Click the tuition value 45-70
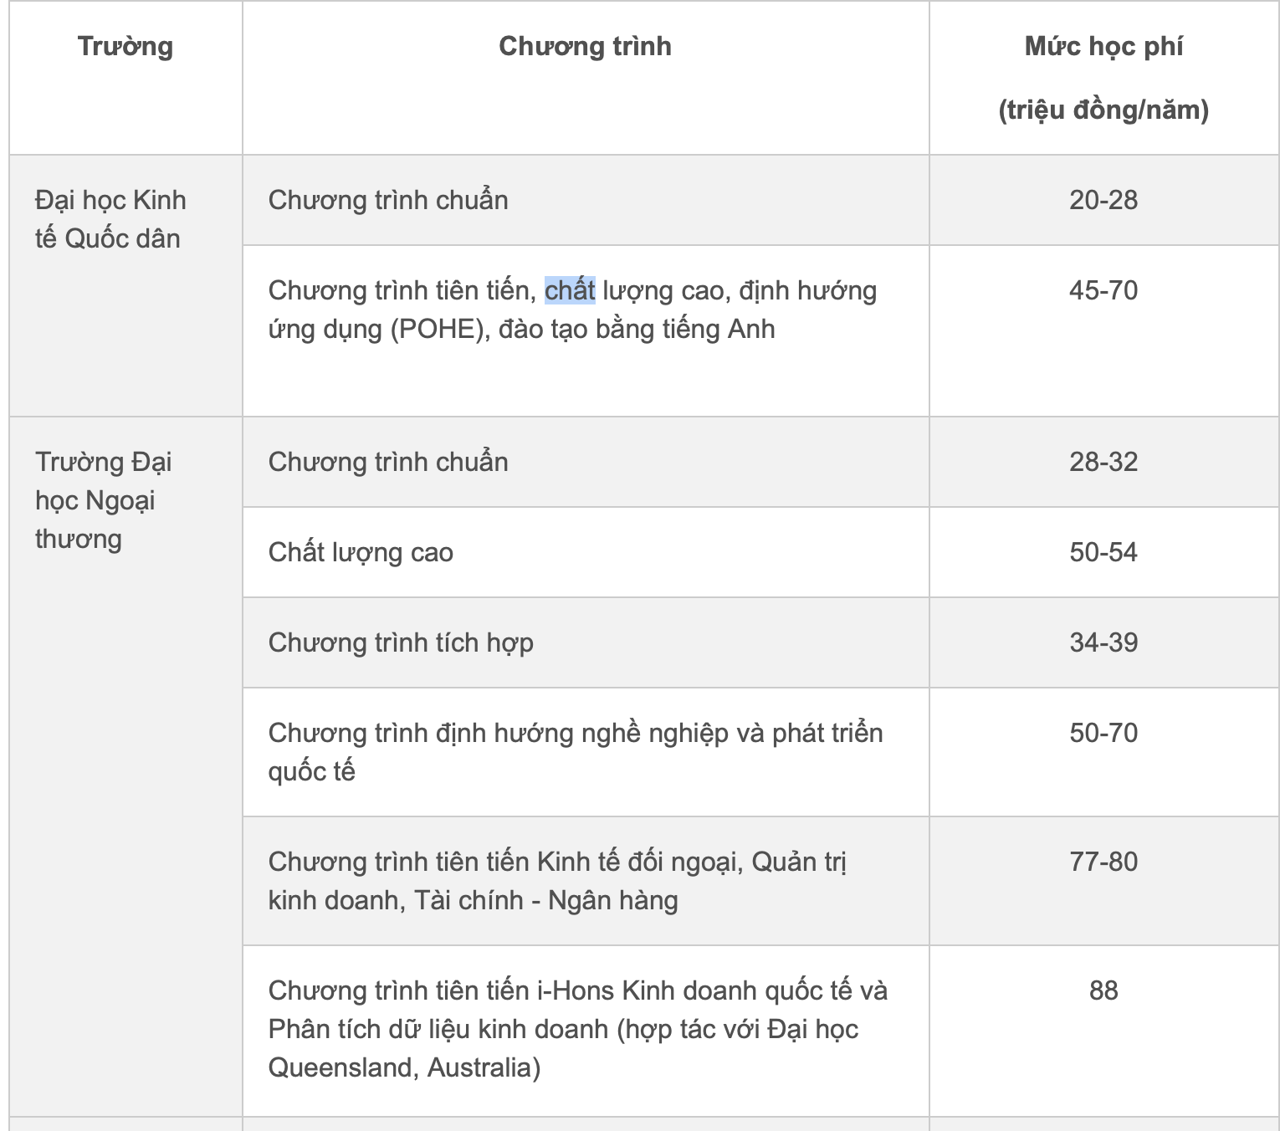 click(x=1103, y=290)
